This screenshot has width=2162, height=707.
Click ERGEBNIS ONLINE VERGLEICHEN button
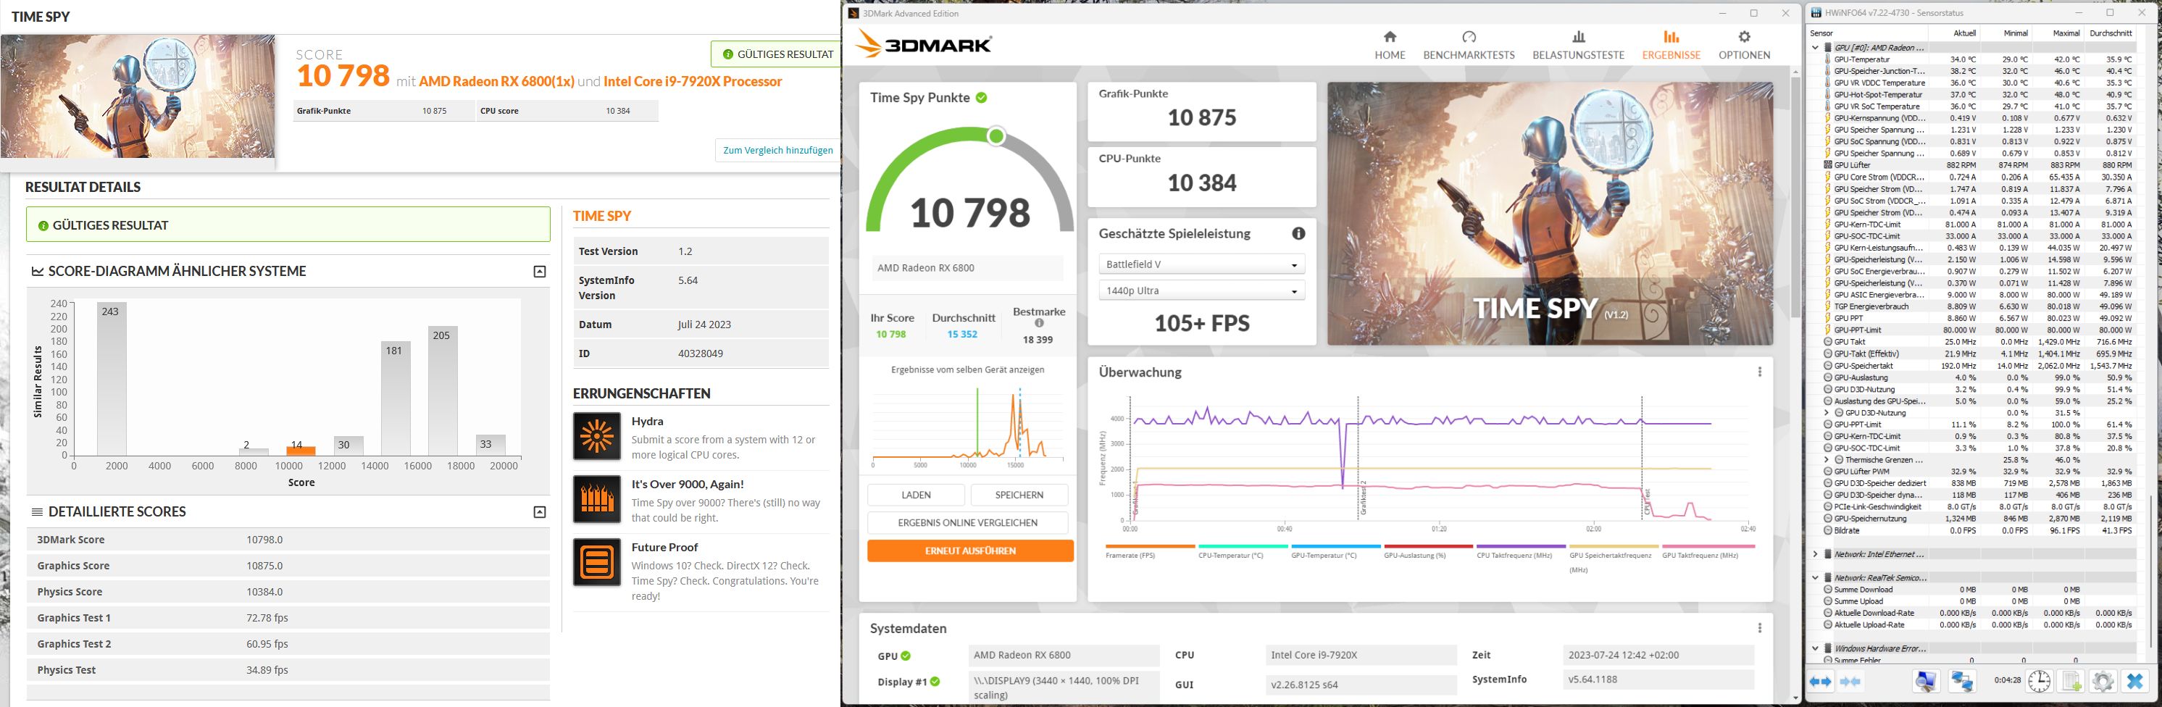point(968,522)
